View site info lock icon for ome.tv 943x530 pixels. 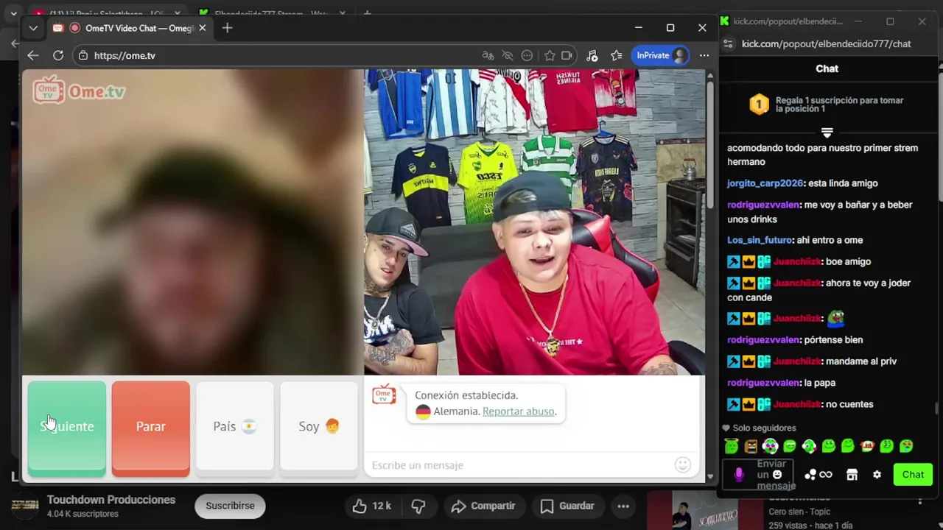[x=83, y=55]
